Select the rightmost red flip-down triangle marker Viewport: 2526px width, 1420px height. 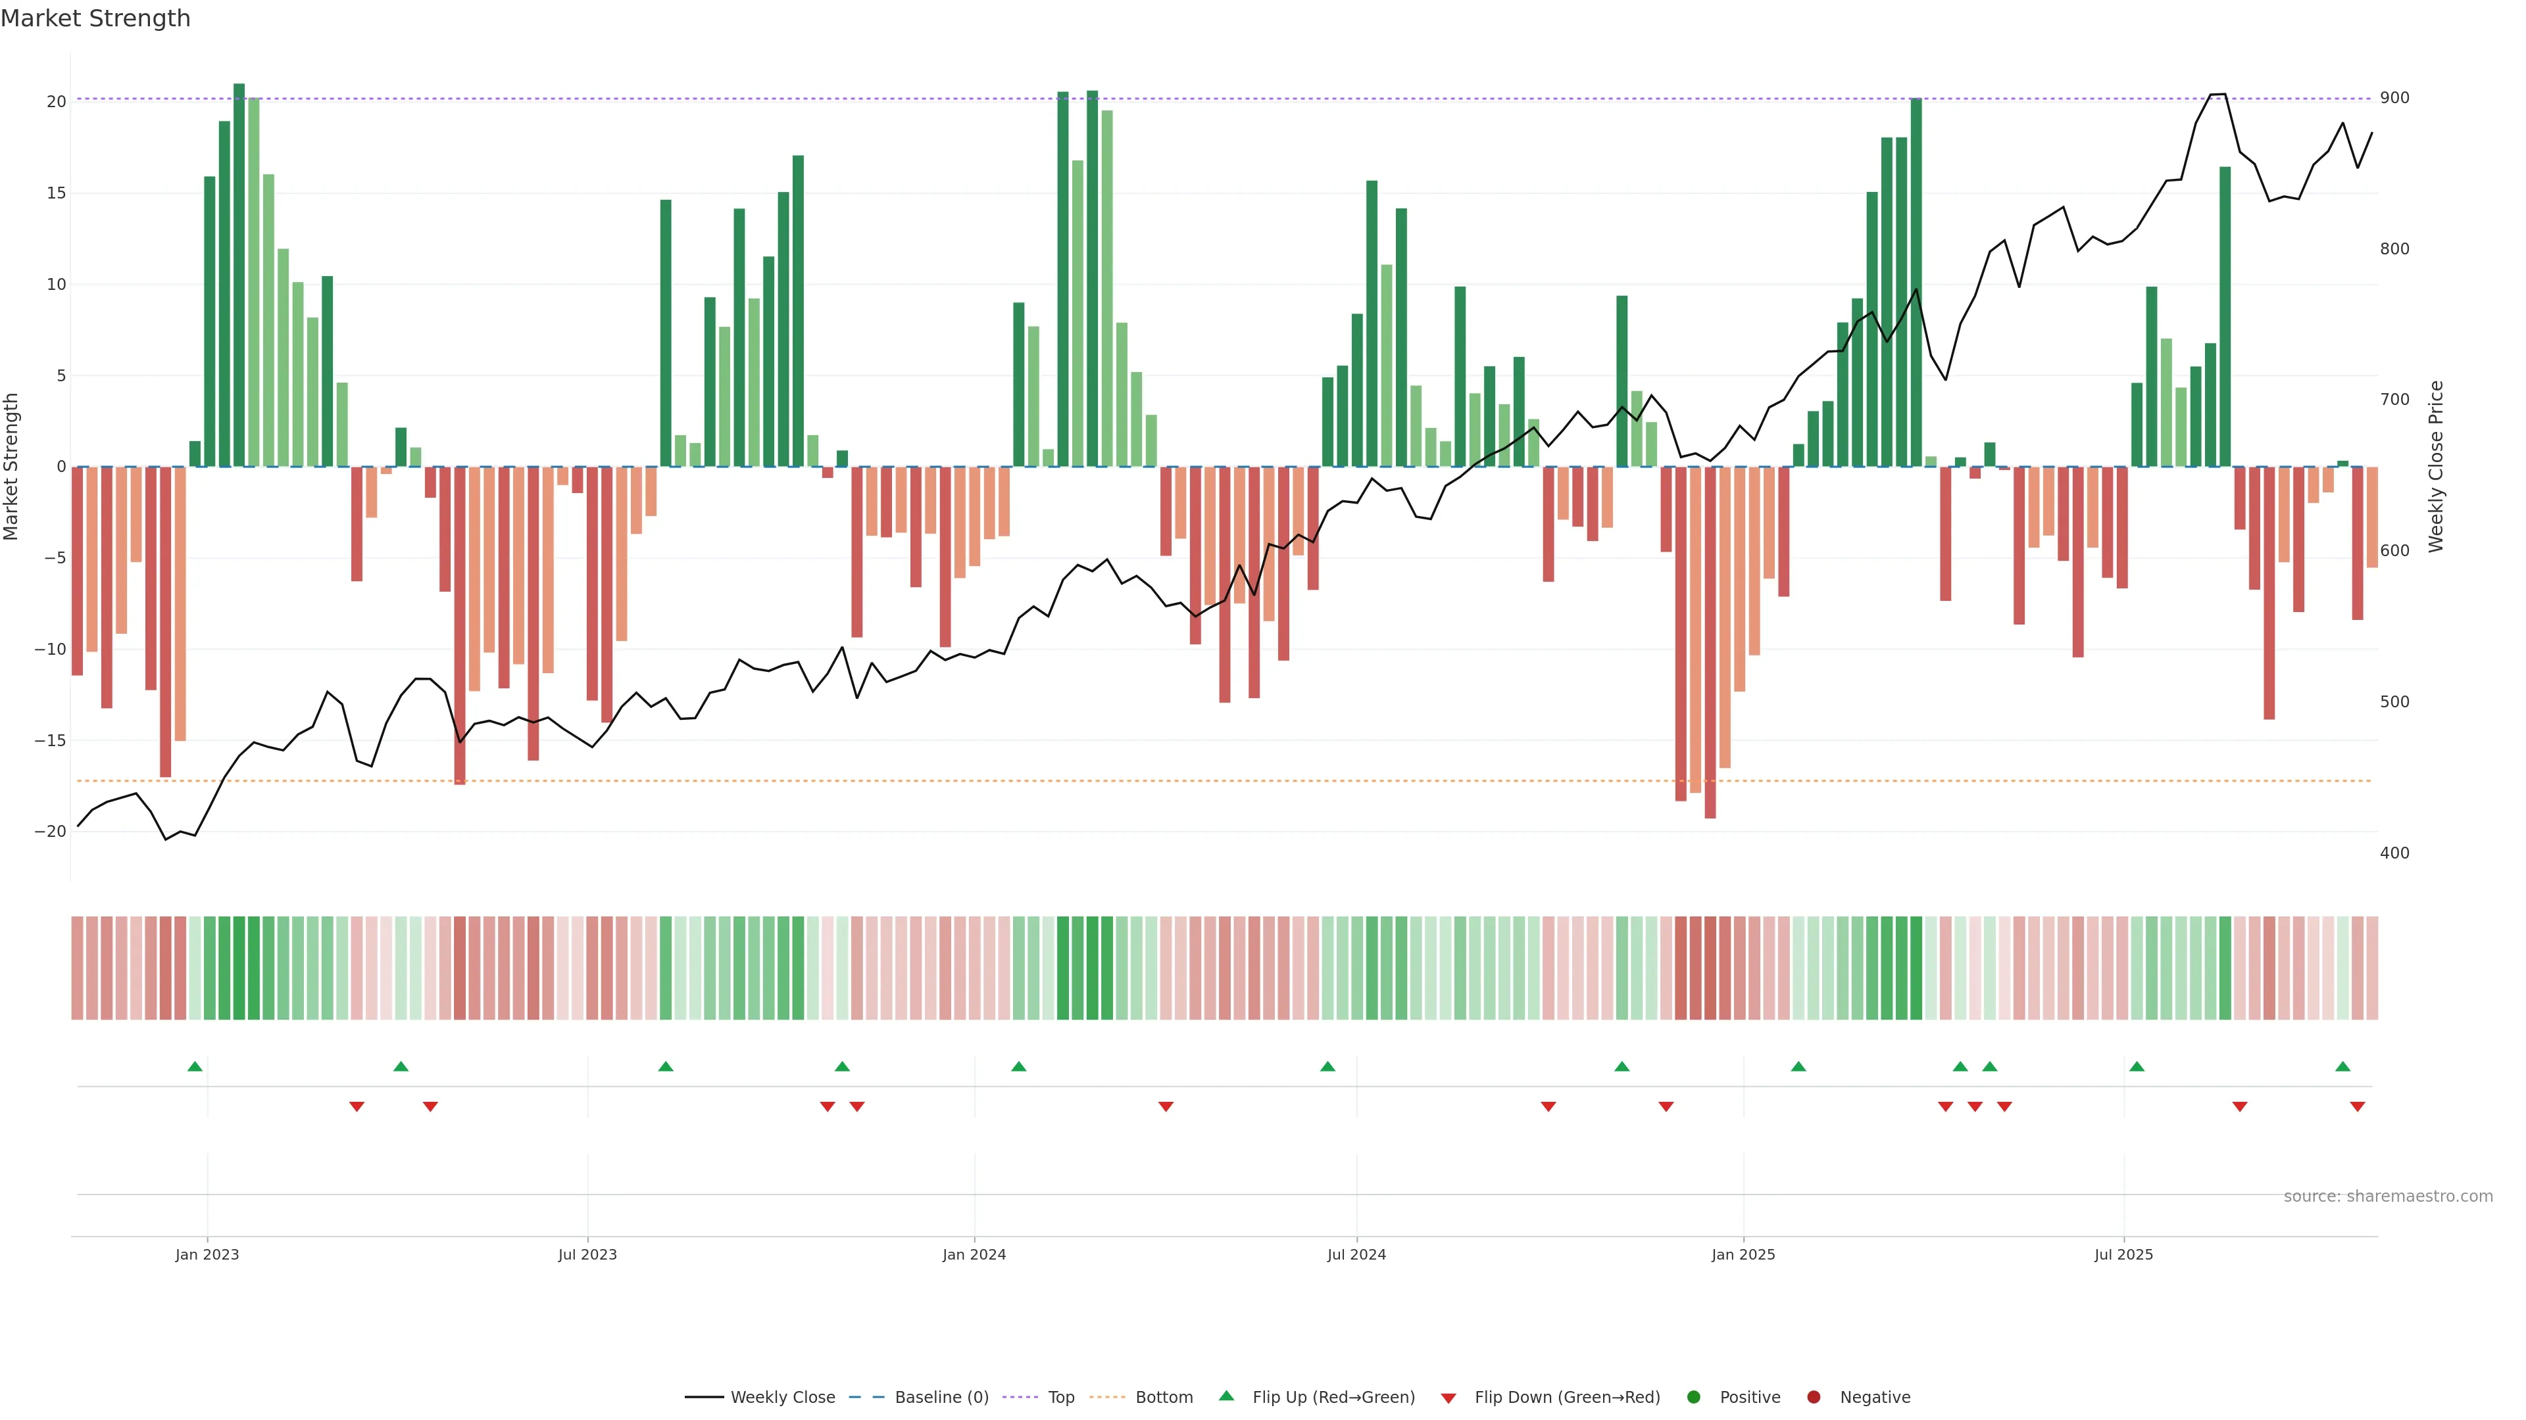tap(2358, 1106)
